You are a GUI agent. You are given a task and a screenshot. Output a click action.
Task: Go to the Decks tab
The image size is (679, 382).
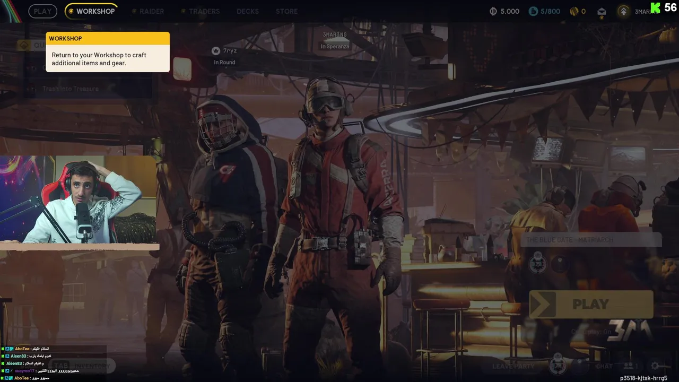pyautogui.click(x=248, y=11)
